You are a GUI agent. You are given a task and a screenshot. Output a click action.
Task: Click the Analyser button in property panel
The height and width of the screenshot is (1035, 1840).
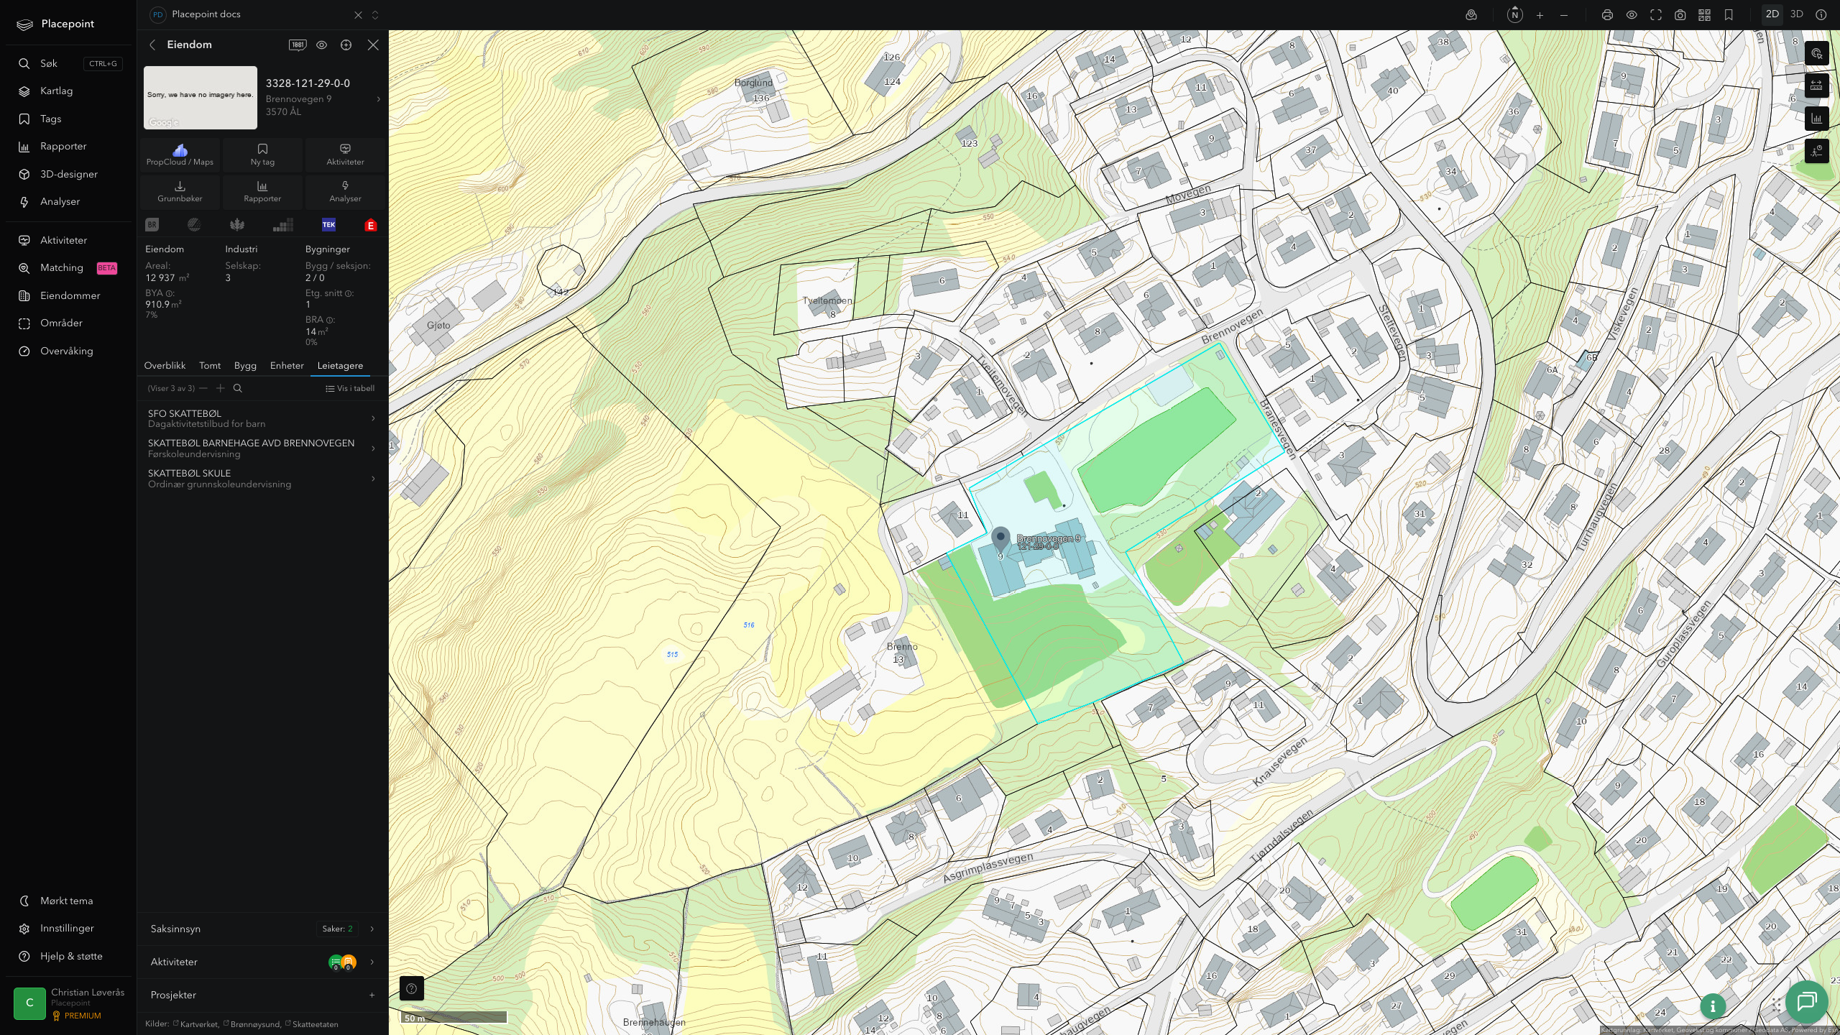(345, 191)
